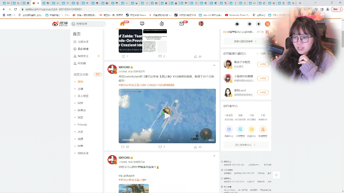
Task: Expand options chevron on GameXplain post
Action: click(214, 66)
